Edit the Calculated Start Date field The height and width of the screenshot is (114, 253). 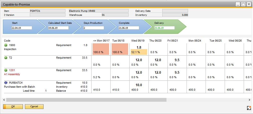pyautogui.click(x=58, y=28)
